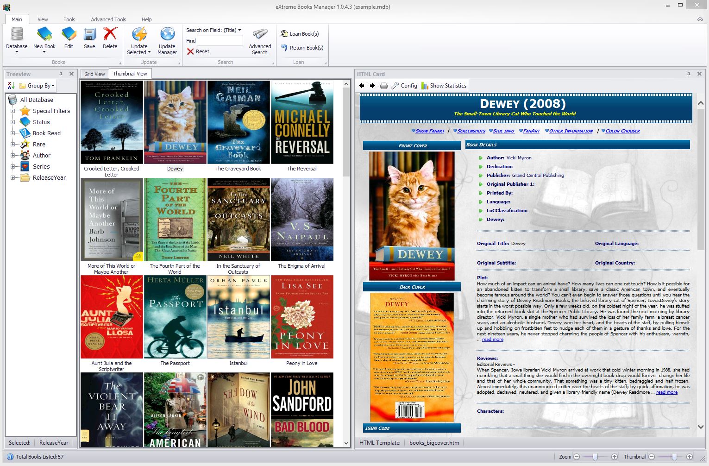Click read more link under Plot

[x=493, y=340]
